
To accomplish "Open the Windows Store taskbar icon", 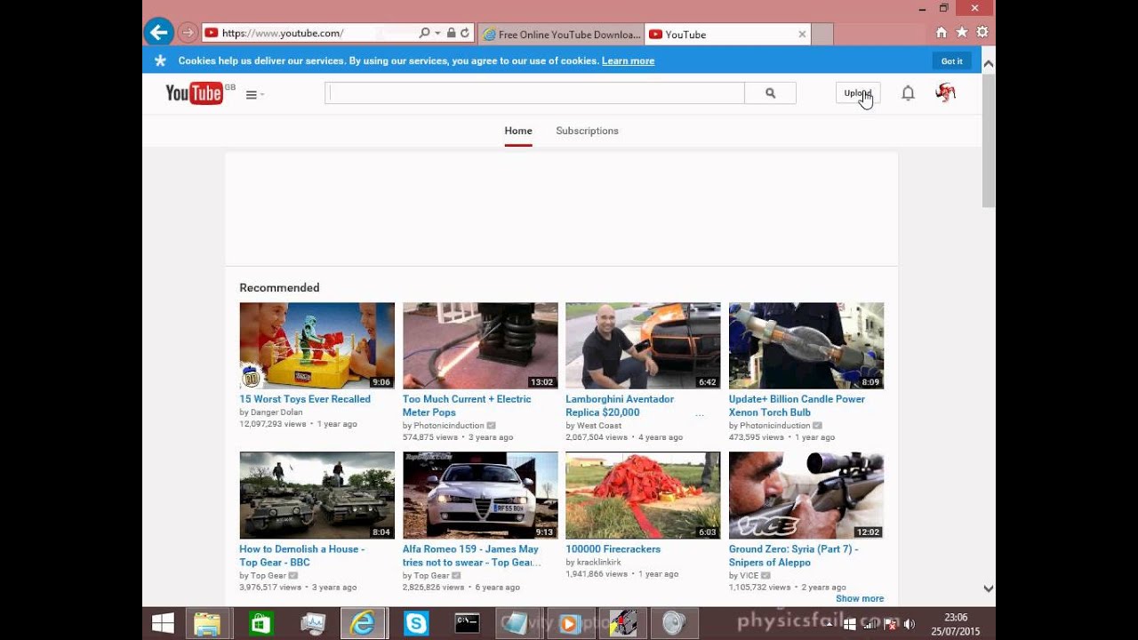I will tap(260, 623).
